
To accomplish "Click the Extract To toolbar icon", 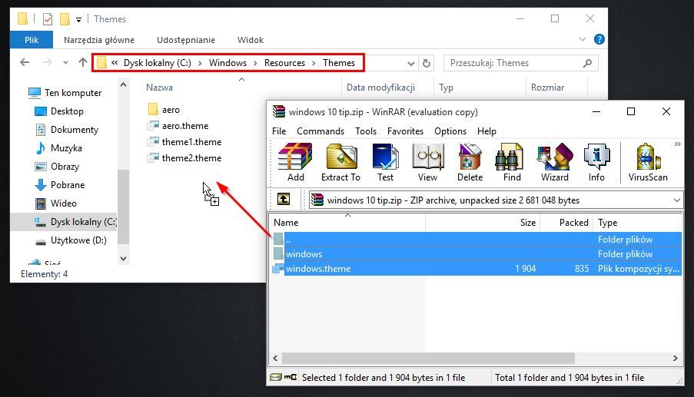I will 340,162.
